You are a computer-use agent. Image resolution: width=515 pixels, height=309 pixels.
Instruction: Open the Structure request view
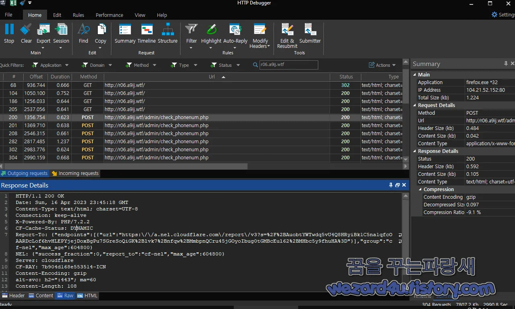click(x=168, y=33)
